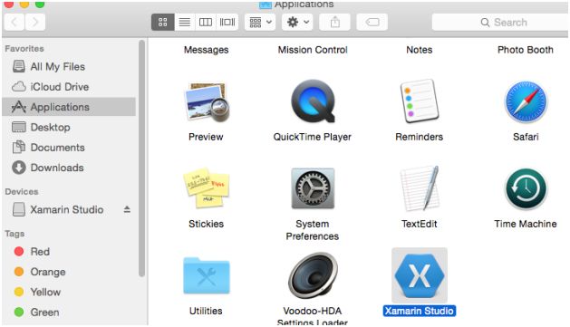The height and width of the screenshot is (327, 570).
Task: Select the Notes label
Action: pyautogui.click(x=420, y=50)
